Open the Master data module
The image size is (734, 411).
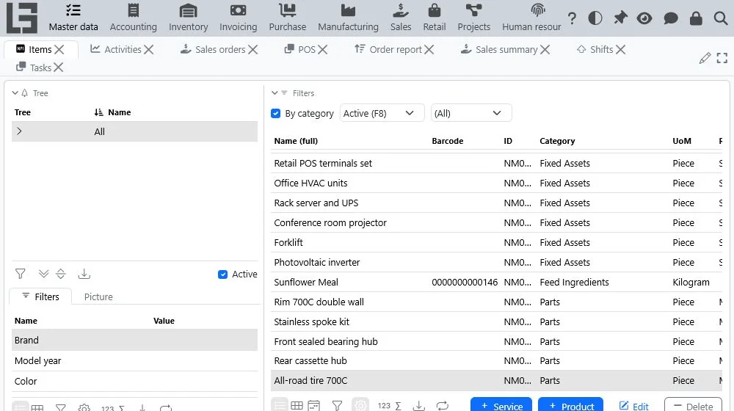[x=73, y=18]
